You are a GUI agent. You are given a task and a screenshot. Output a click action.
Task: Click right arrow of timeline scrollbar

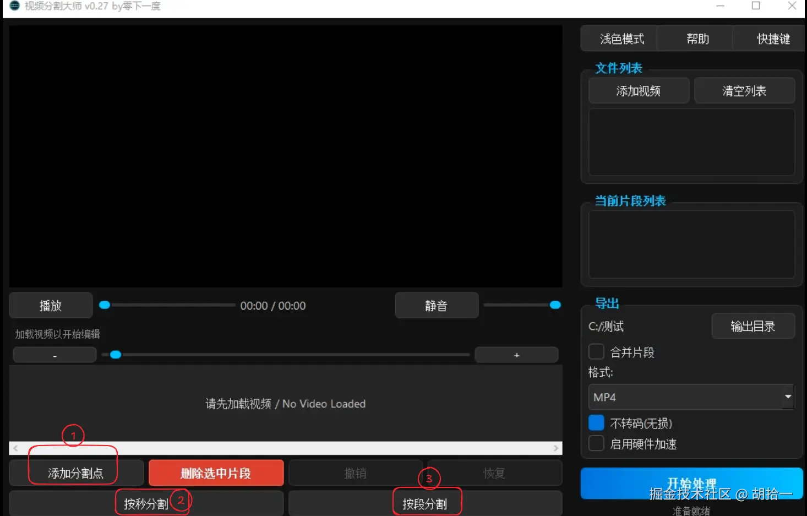[x=556, y=448]
